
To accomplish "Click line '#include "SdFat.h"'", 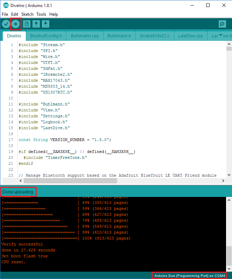I will tap(41, 68).
